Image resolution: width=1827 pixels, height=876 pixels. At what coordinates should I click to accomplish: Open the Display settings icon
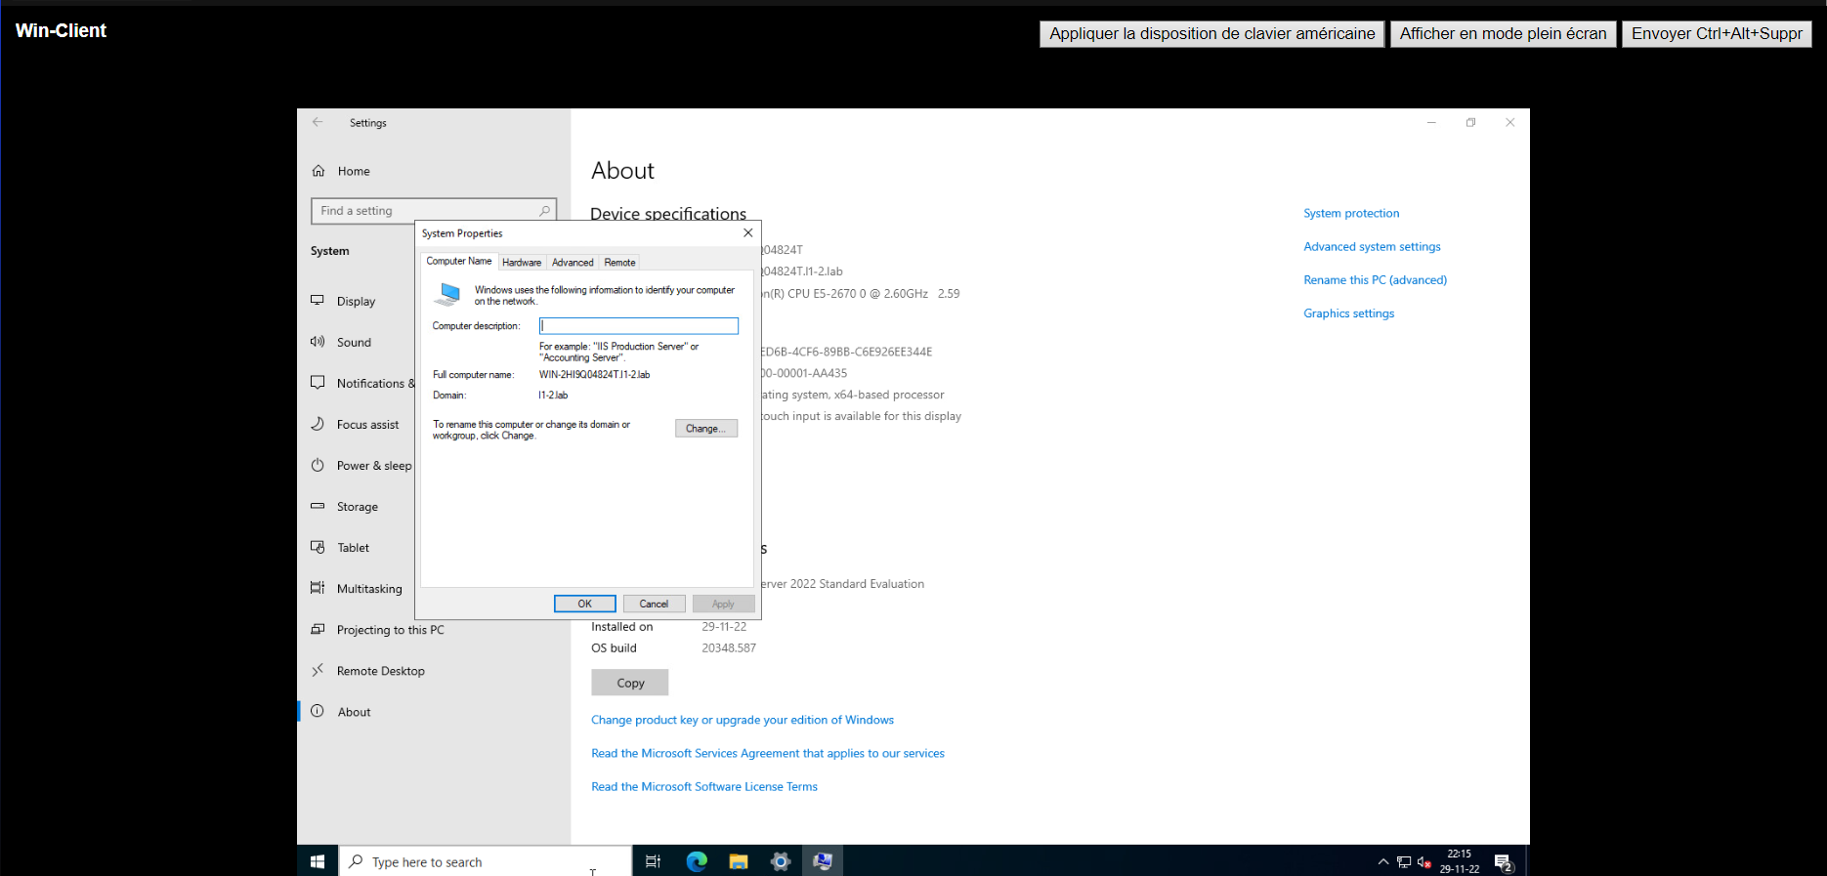(x=318, y=301)
